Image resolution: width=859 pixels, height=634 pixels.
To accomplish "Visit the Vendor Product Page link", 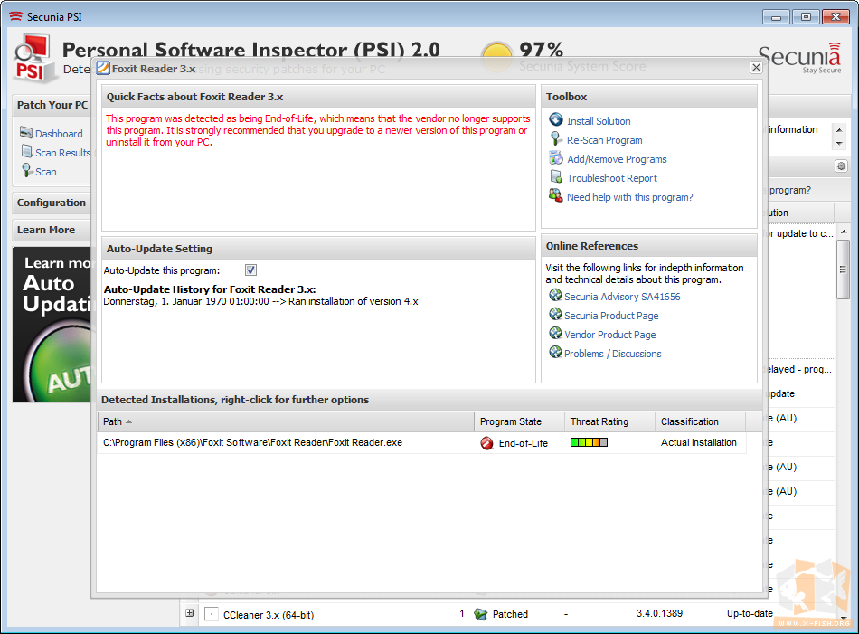I will pyautogui.click(x=609, y=335).
